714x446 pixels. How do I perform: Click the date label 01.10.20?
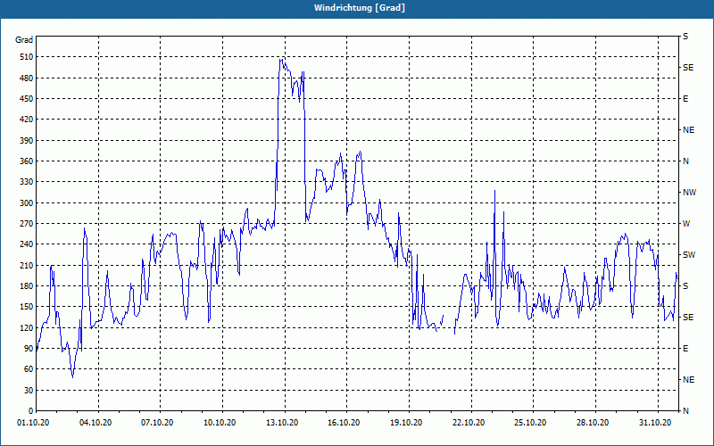tap(33, 423)
